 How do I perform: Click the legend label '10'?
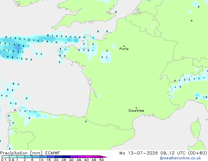tap(41, 160)
